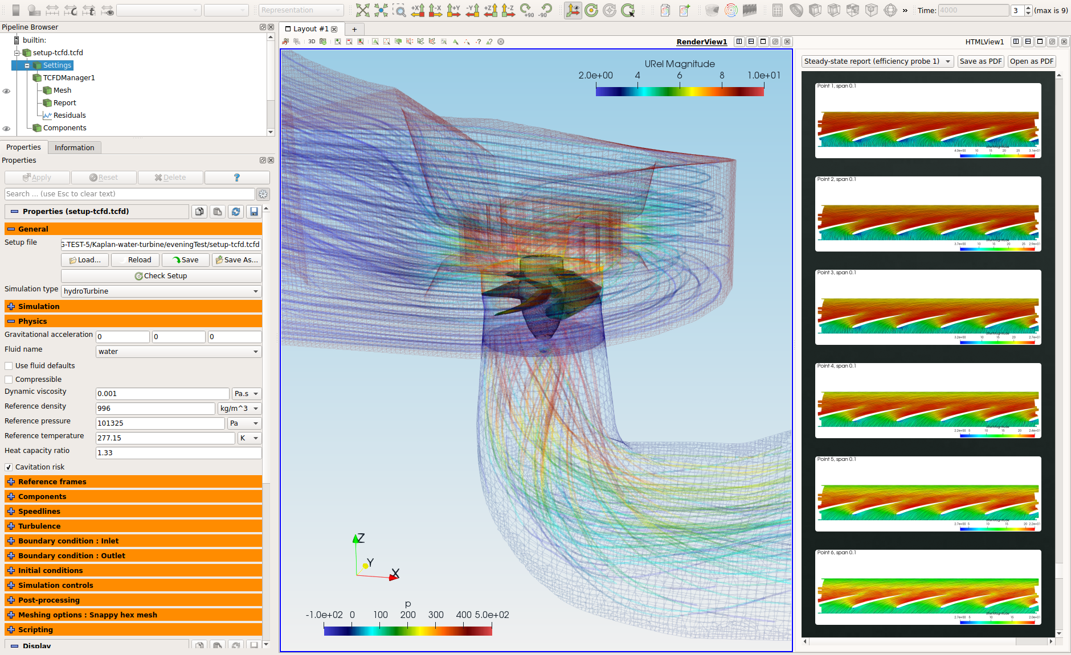
Task: Click the Reset Camera icon
Action: (x=362, y=10)
